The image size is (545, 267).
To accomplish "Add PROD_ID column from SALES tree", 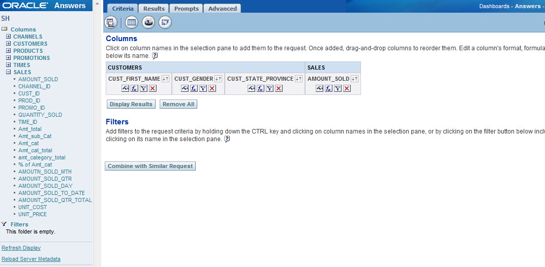I will click(29, 101).
